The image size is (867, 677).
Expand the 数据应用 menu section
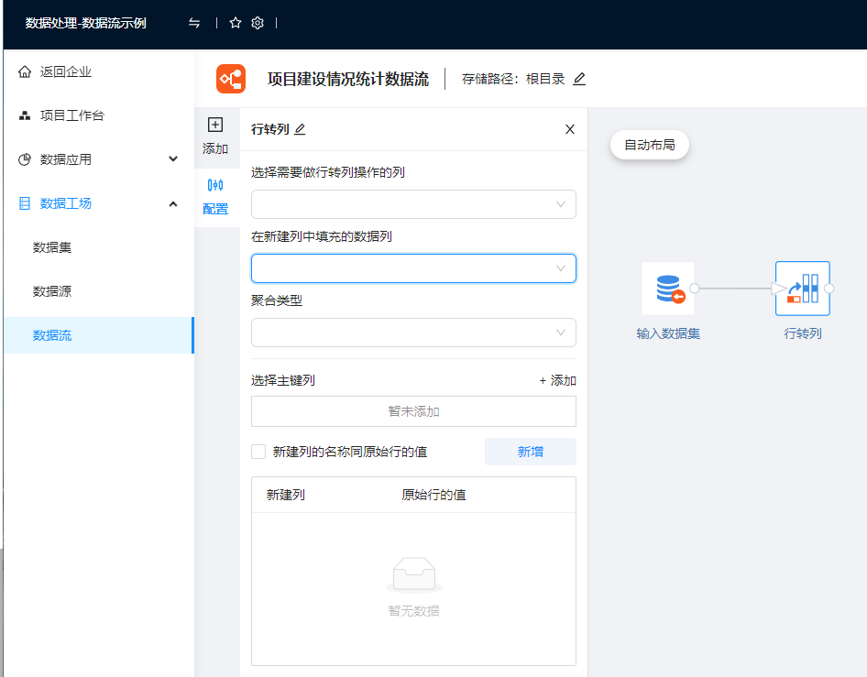tap(173, 159)
